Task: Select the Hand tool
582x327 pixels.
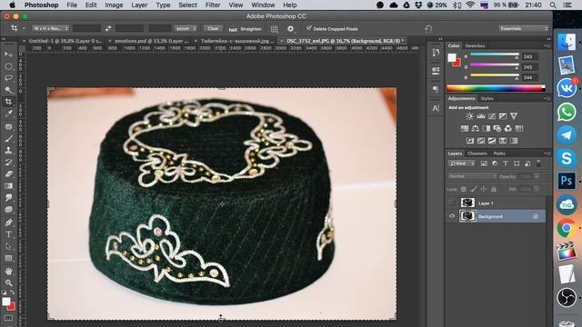Action: [x=8, y=271]
